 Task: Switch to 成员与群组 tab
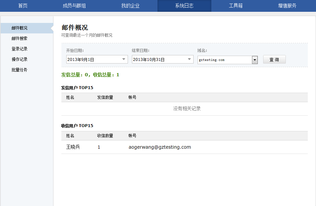[x=74, y=6]
